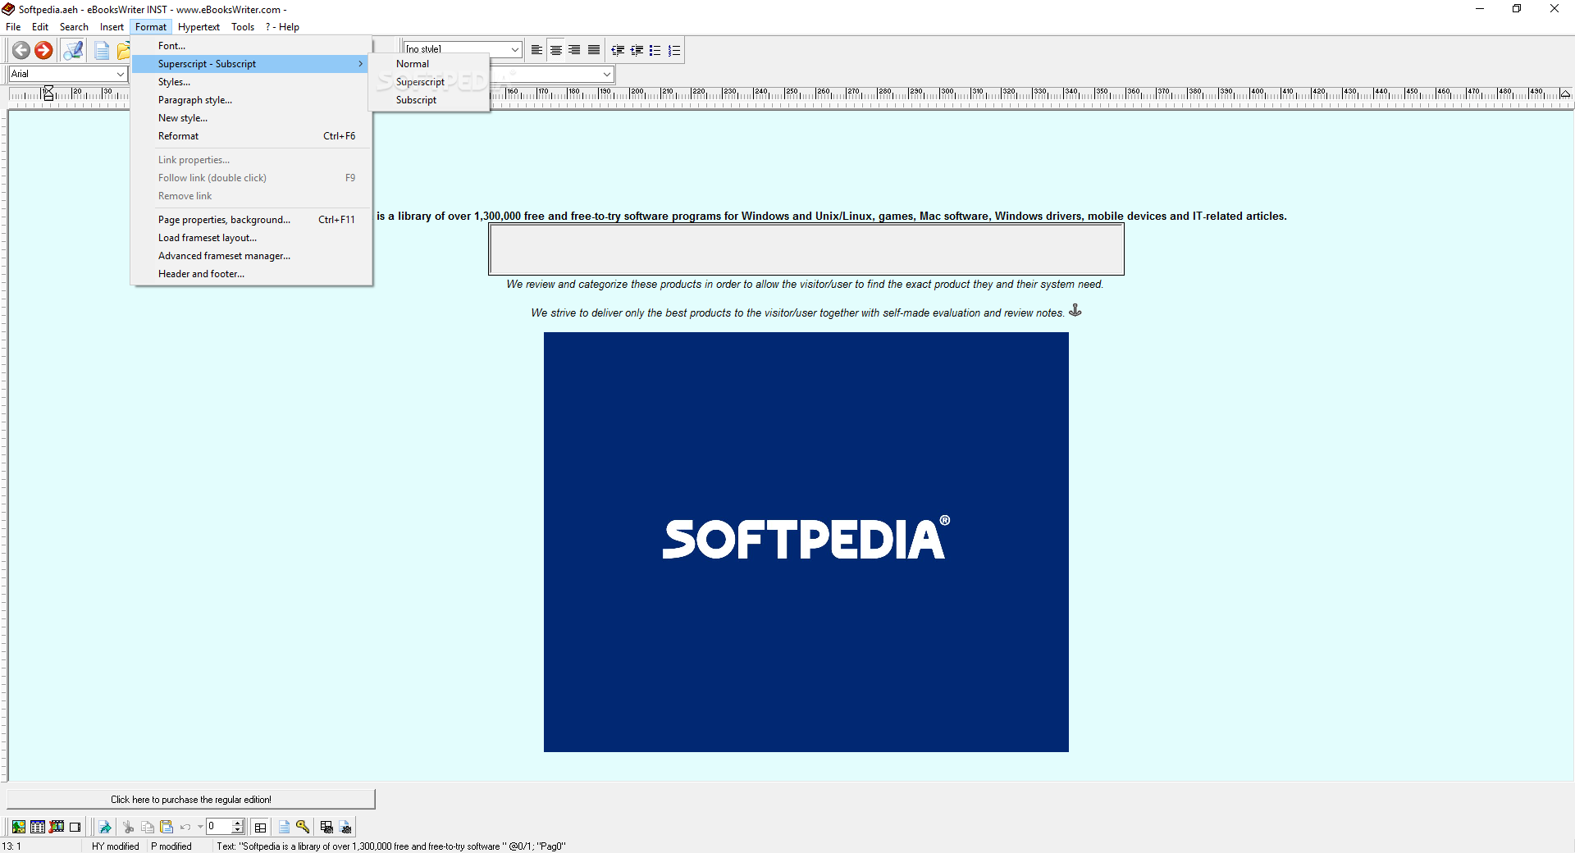Screen dimensions: 1575x853
Task: Open the ? - Help menu
Action: (282, 27)
